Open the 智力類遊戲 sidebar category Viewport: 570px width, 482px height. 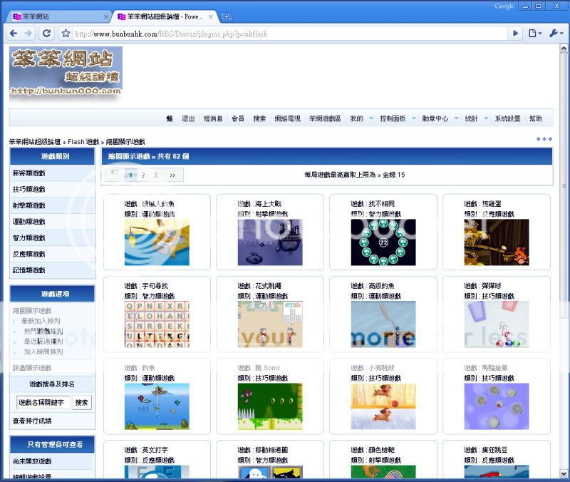(x=28, y=238)
